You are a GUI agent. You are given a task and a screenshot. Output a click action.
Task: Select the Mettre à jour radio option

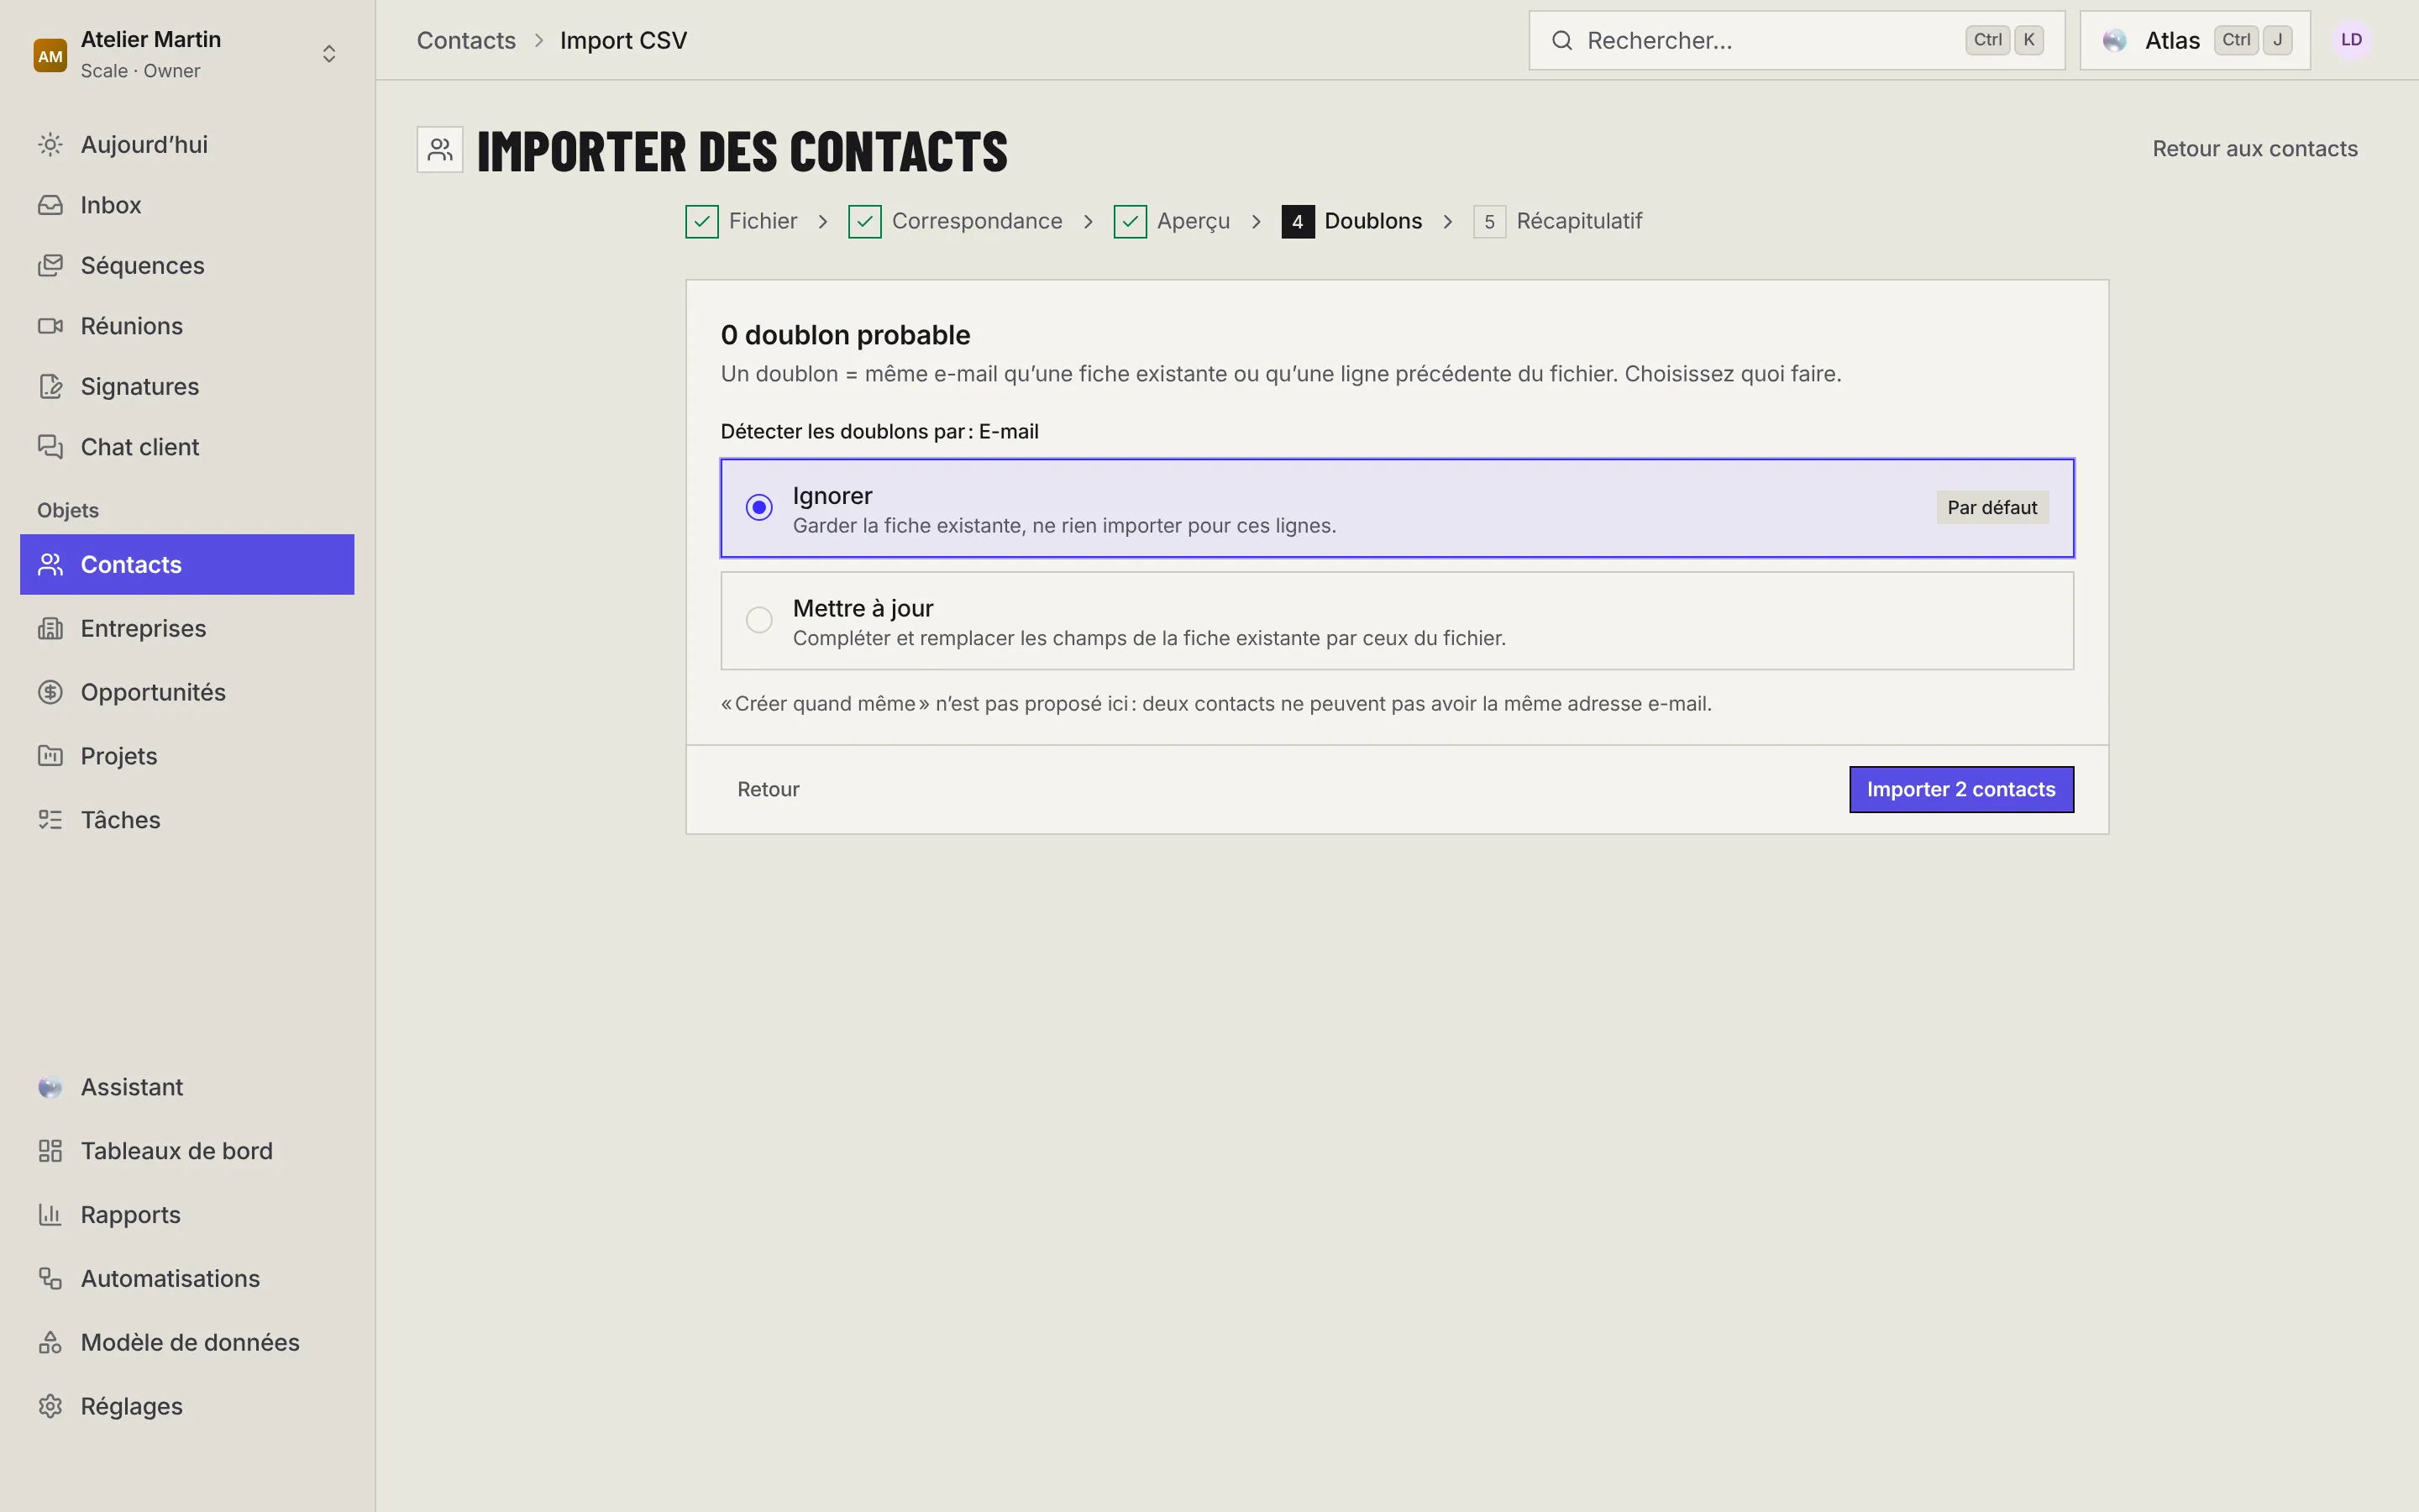pos(1398,621)
